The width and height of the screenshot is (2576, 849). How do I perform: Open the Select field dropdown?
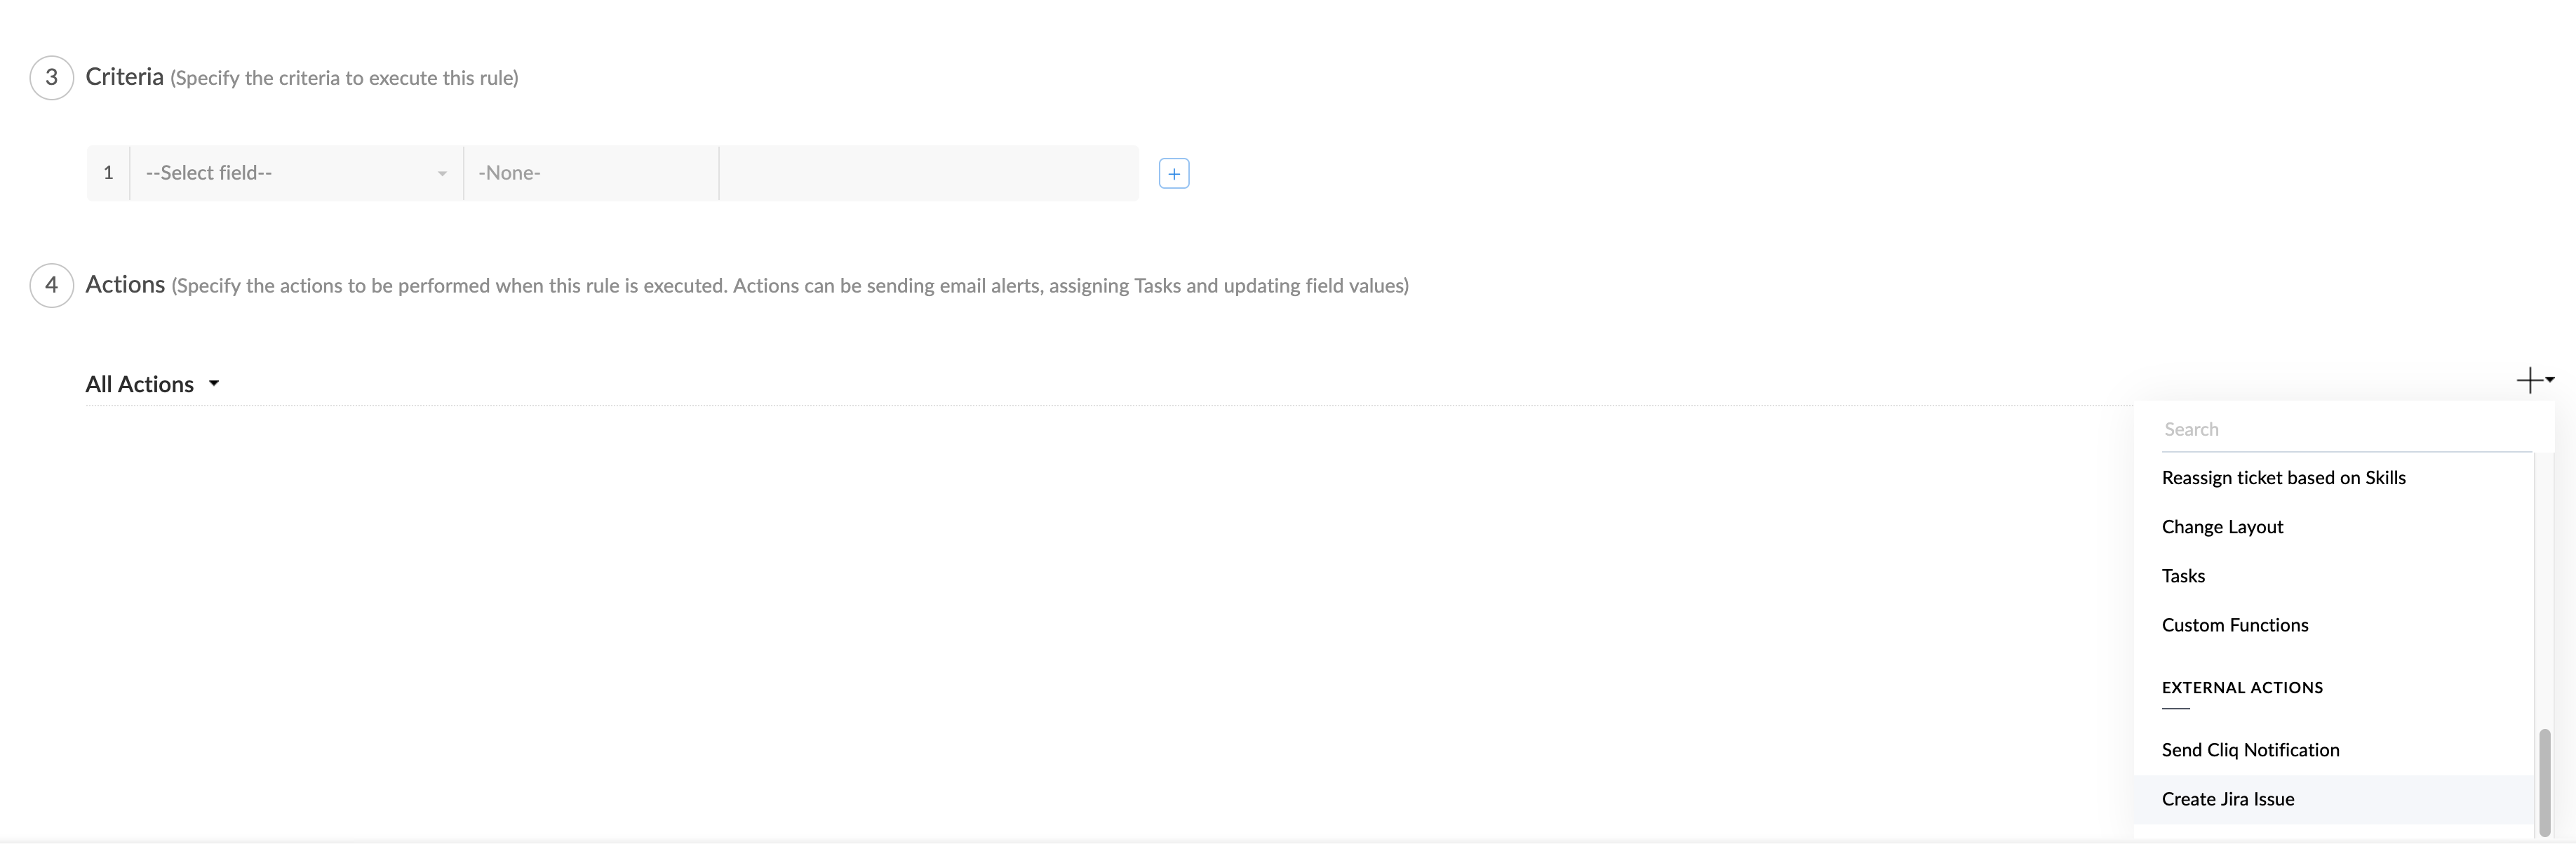296,173
